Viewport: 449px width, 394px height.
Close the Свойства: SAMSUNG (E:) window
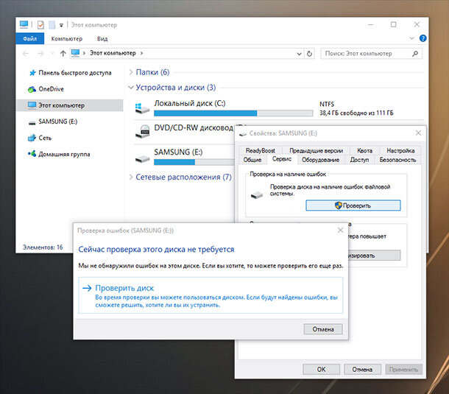(418, 133)
